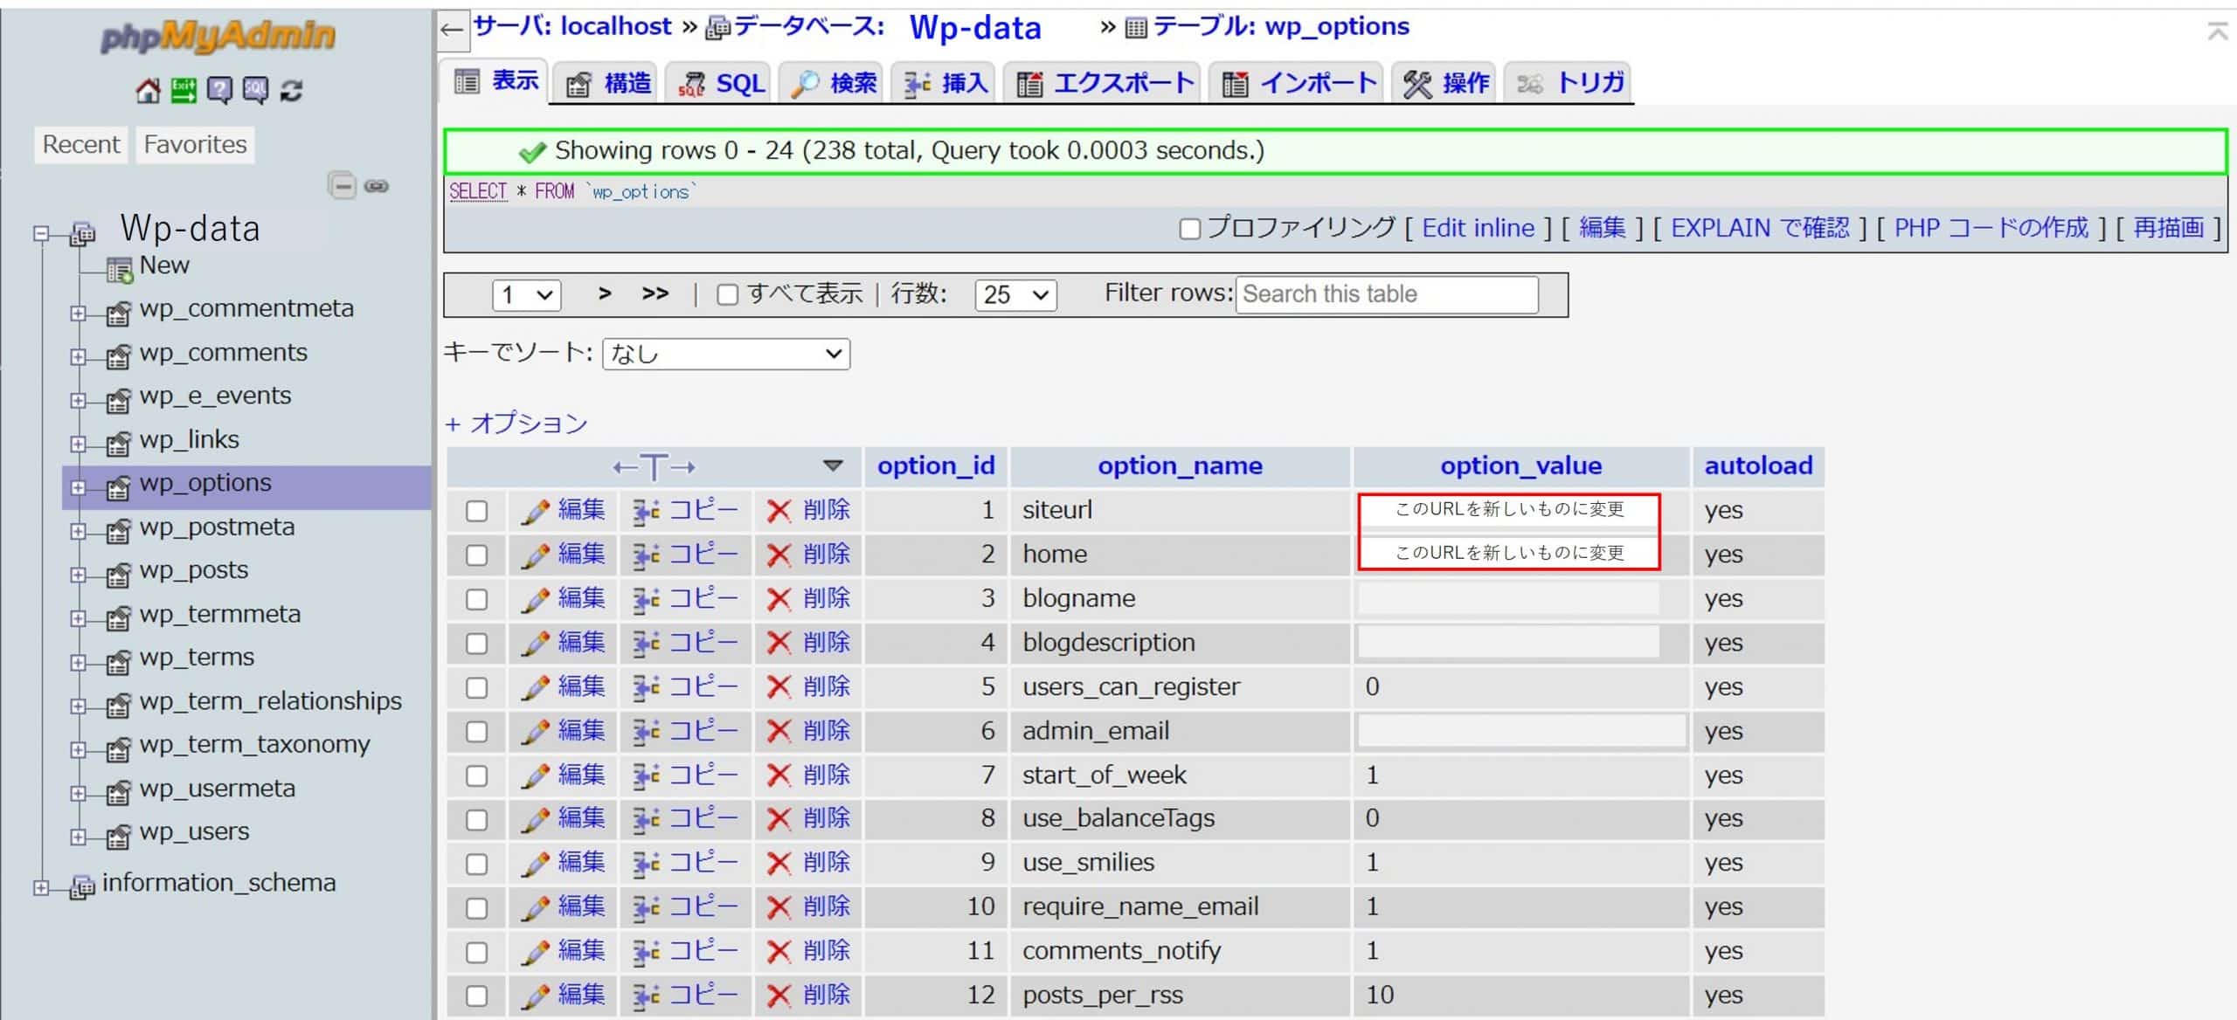Click the information_schema database icon

tap(82, 887)
